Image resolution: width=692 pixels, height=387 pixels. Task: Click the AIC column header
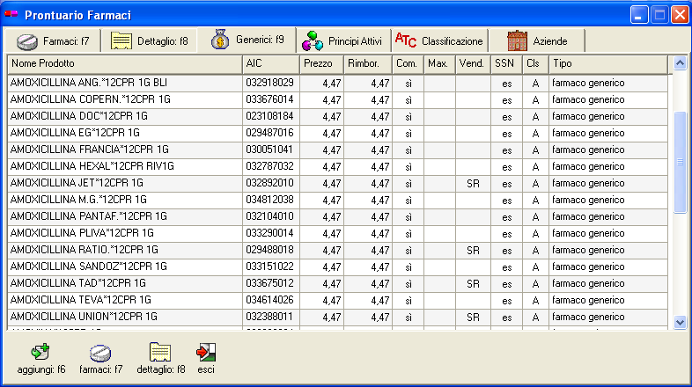(x=270, y=63)
